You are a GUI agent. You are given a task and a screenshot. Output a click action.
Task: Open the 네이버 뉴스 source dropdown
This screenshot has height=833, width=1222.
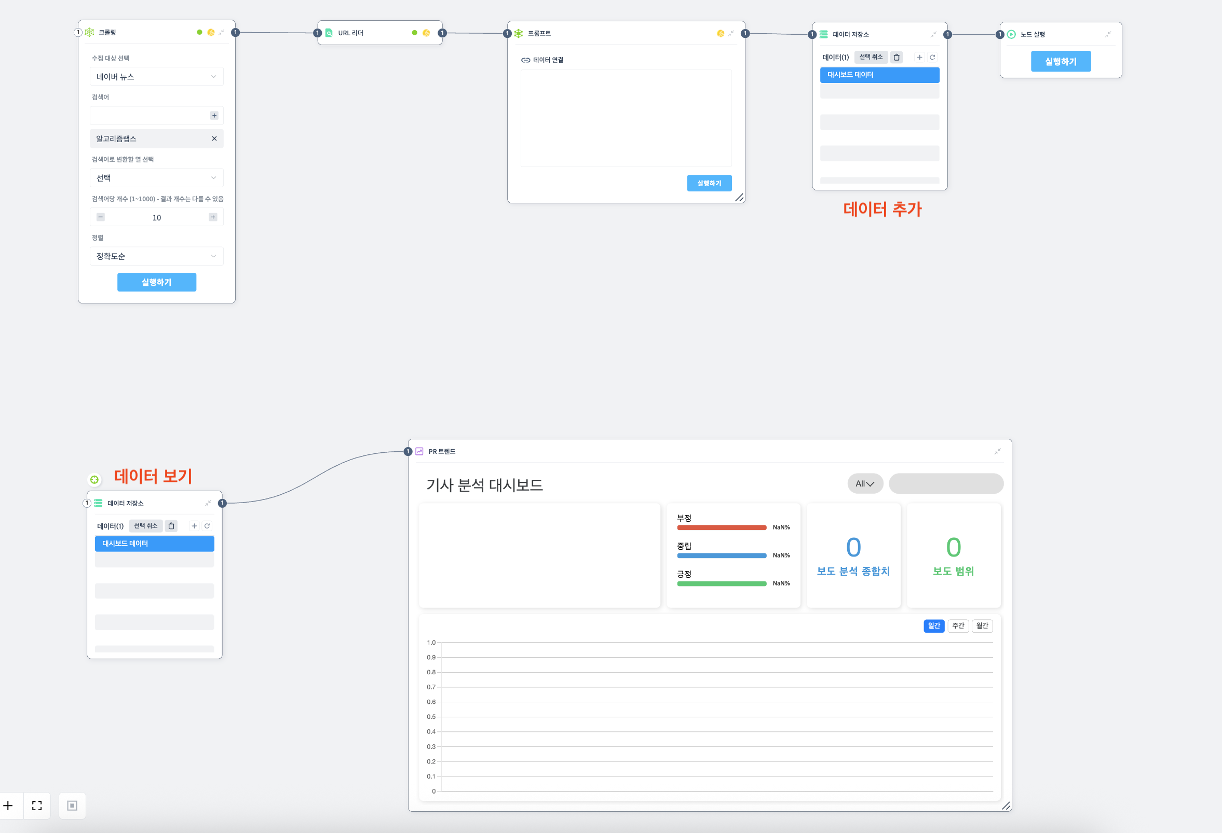156,77
